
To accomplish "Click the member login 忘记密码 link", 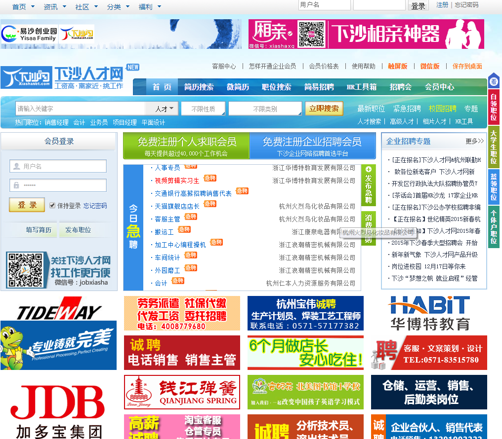I will pos(95,206).
